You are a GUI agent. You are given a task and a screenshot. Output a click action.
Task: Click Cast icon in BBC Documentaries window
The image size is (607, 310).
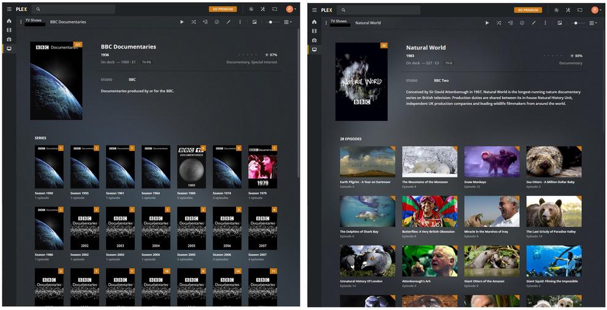click(275, 9)
